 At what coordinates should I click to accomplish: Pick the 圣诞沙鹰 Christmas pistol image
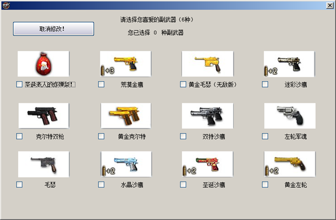coord(207,164)
